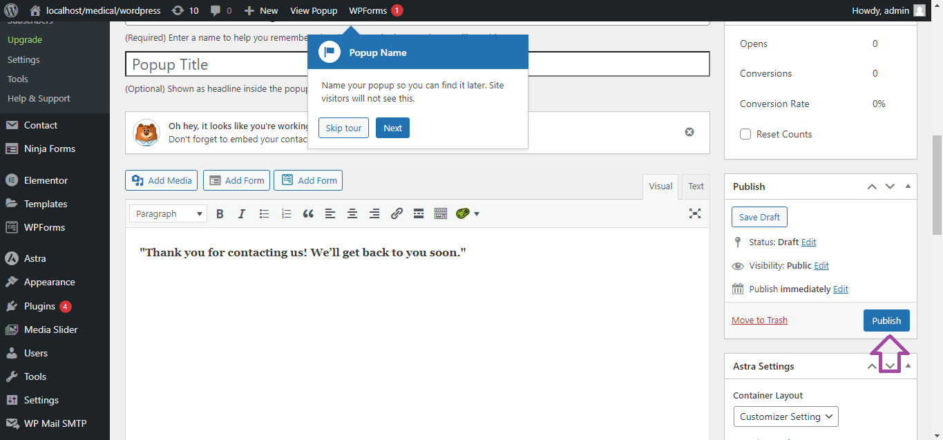Open the Paragraph format dropdown
943x440 pixels.
(168, 214)
